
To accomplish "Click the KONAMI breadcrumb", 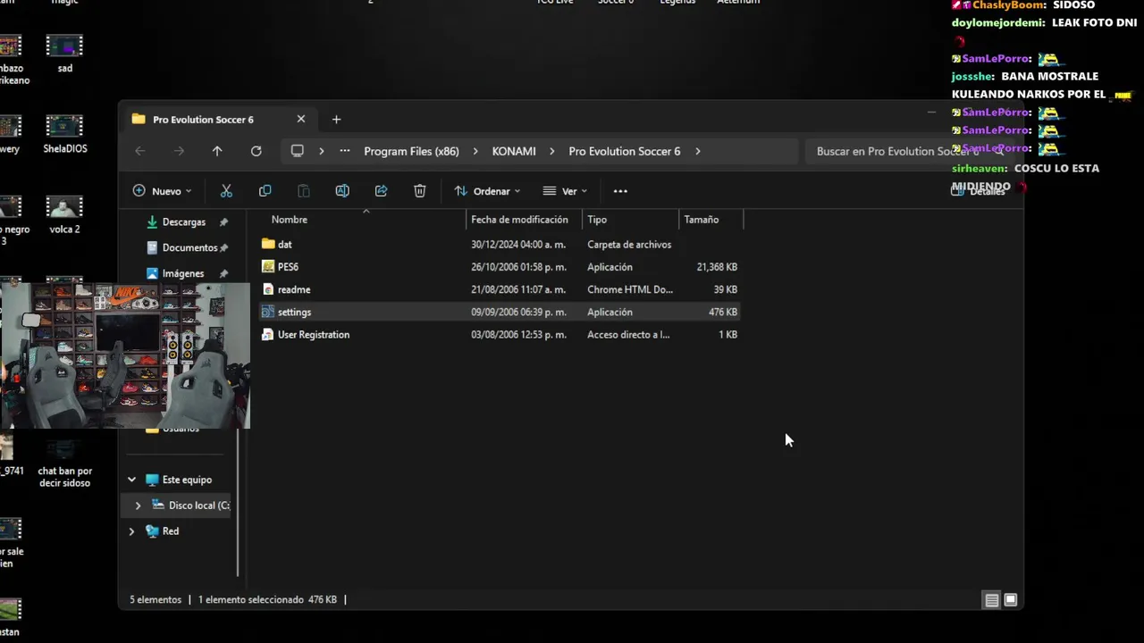I will (514, 151).
